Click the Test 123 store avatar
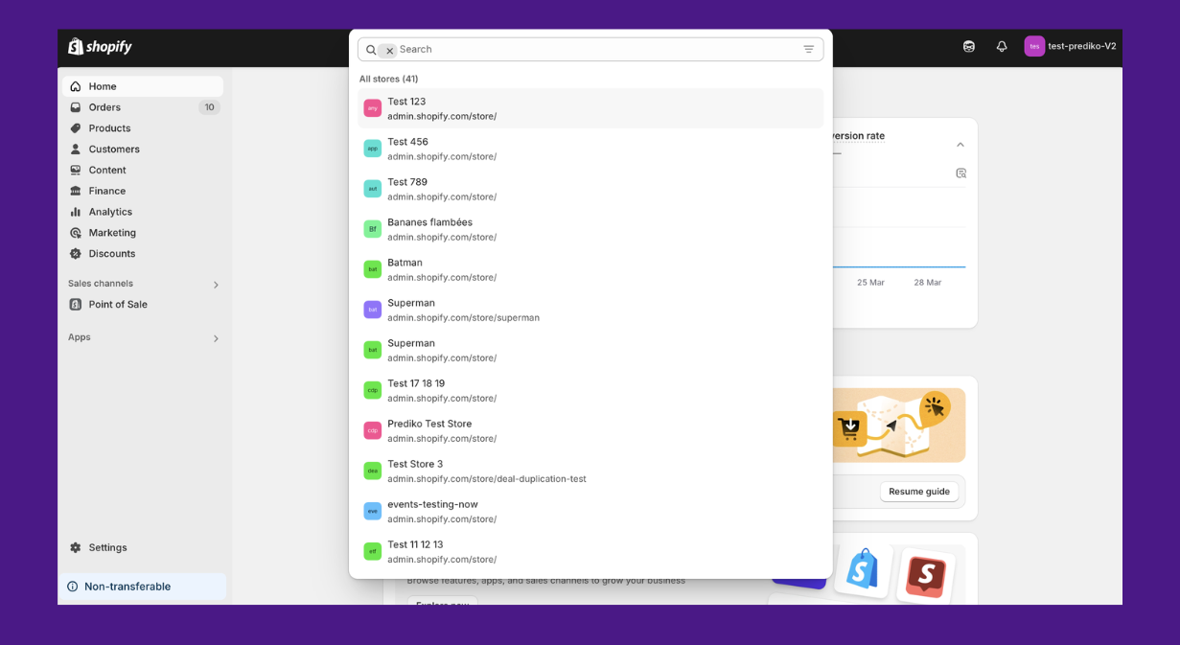 pyautogui.click(x=373, y=108)
